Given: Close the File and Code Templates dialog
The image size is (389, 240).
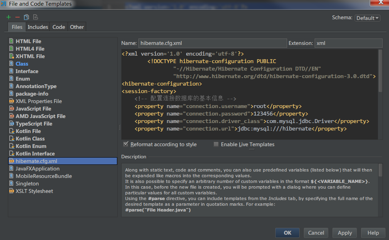Looking at the screenshot, I should click(x=380, y=2).
